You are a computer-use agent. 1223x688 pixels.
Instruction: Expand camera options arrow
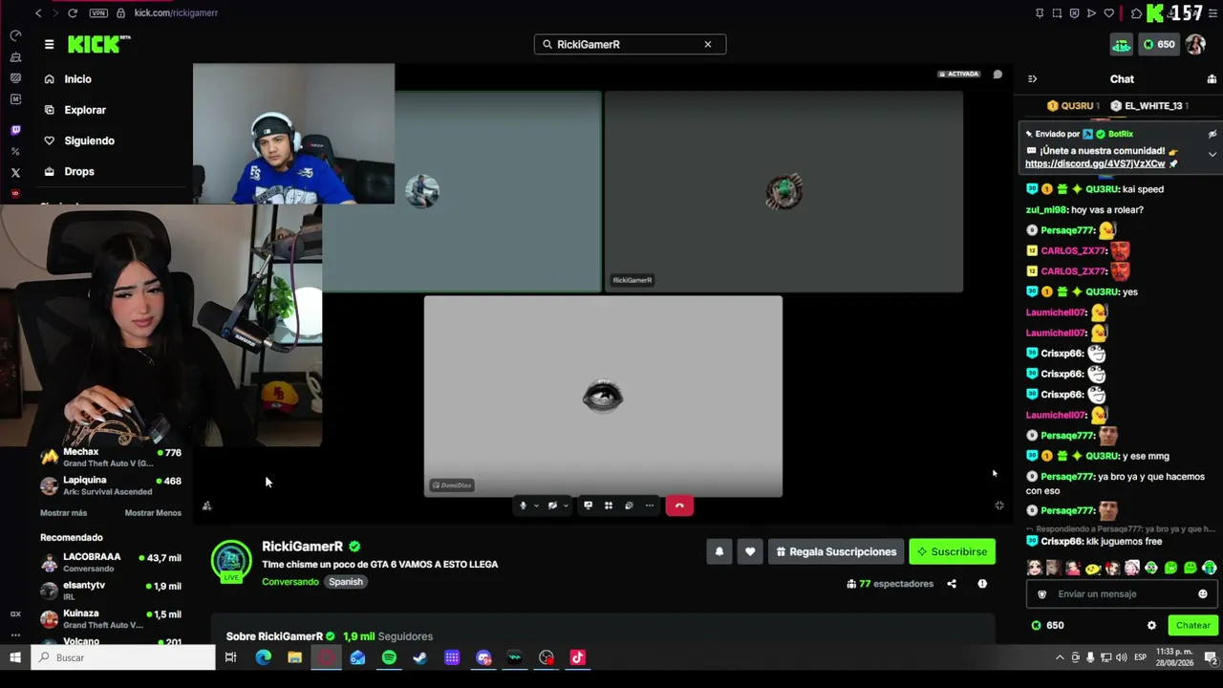[566, 505]
